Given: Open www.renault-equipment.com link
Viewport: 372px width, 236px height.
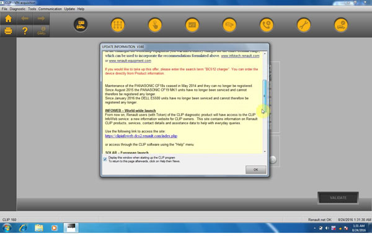Looking at the screenshot, I should 130,61.
